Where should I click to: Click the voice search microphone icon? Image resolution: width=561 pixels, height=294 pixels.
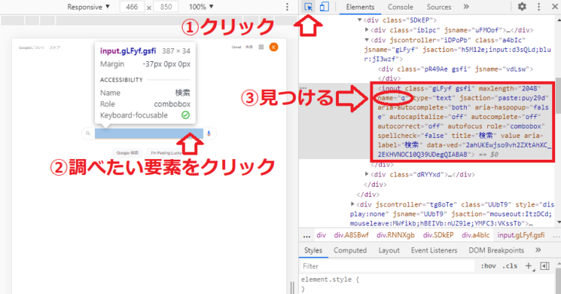tap(209, 134)
